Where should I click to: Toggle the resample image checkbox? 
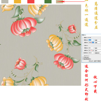83,59
